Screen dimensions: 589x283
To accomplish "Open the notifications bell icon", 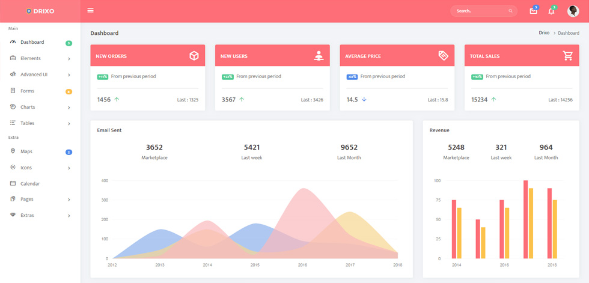I will pyautogui.click(x=551, y=11).
